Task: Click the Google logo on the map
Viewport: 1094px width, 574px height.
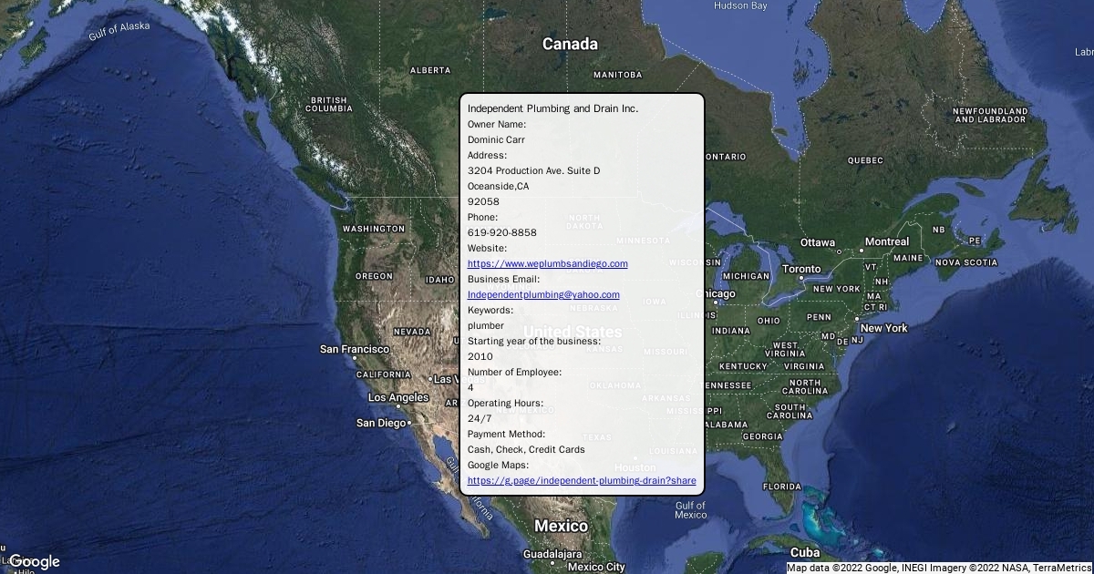Action: 34,561
